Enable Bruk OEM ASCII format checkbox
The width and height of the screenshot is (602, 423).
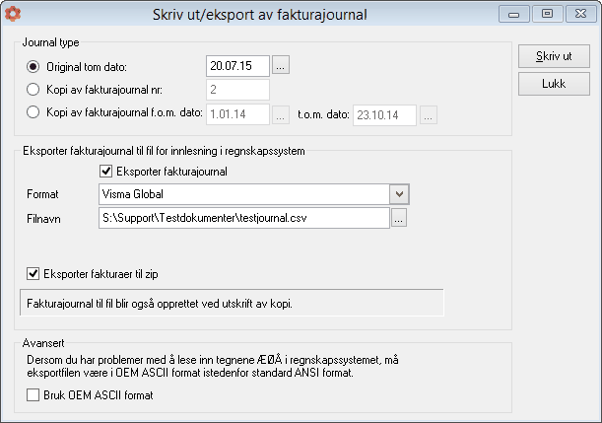[x=33, y=395]
